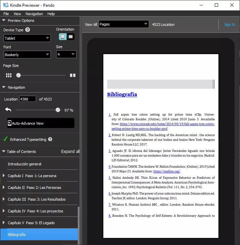Collapse the Preview Options section
240x245 pixels.
click(4, 20)
